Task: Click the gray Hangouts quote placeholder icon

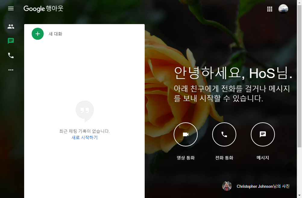Action: click(x=85, y=111)
